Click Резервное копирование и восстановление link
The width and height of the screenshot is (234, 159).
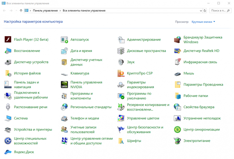point(148,107)
